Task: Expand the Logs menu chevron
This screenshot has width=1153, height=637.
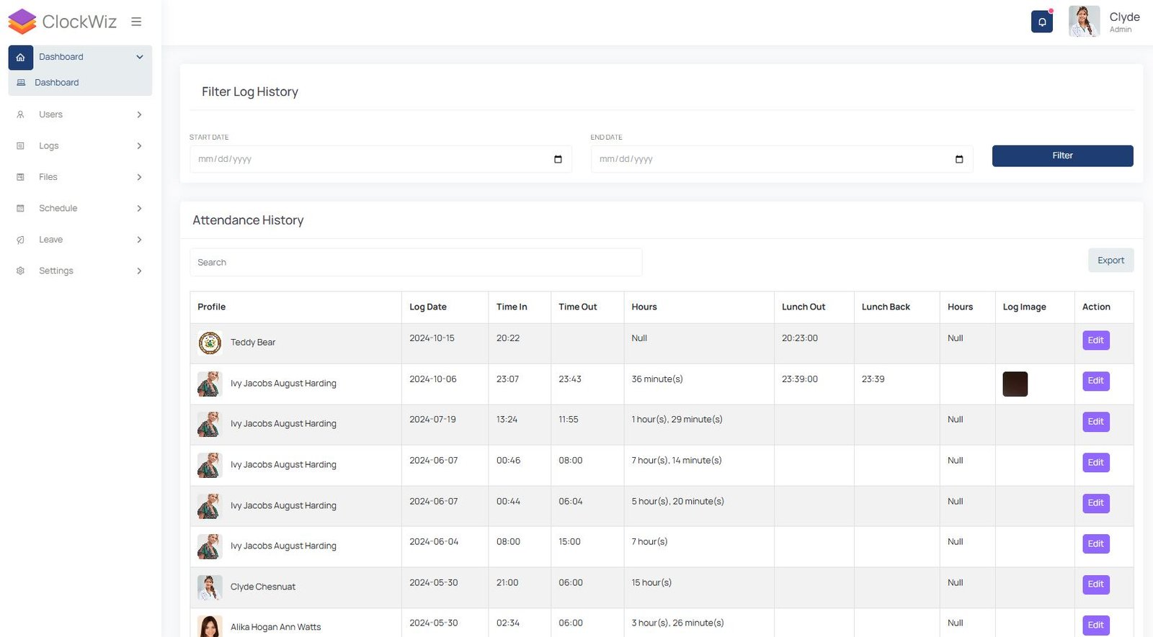Action: (x=139, y=145)
